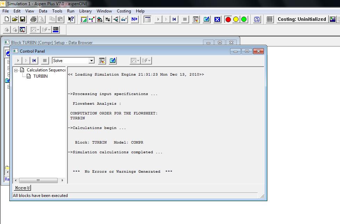The image size is (340, 224).
Task: Click the Copy icon in the main toolbar
Action: tap(52, 19)
